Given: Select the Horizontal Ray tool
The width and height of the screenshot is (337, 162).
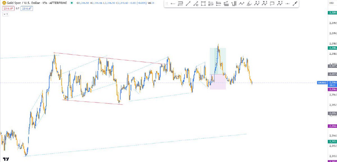Looking at the screenshot, I should (x=287, y=4).
